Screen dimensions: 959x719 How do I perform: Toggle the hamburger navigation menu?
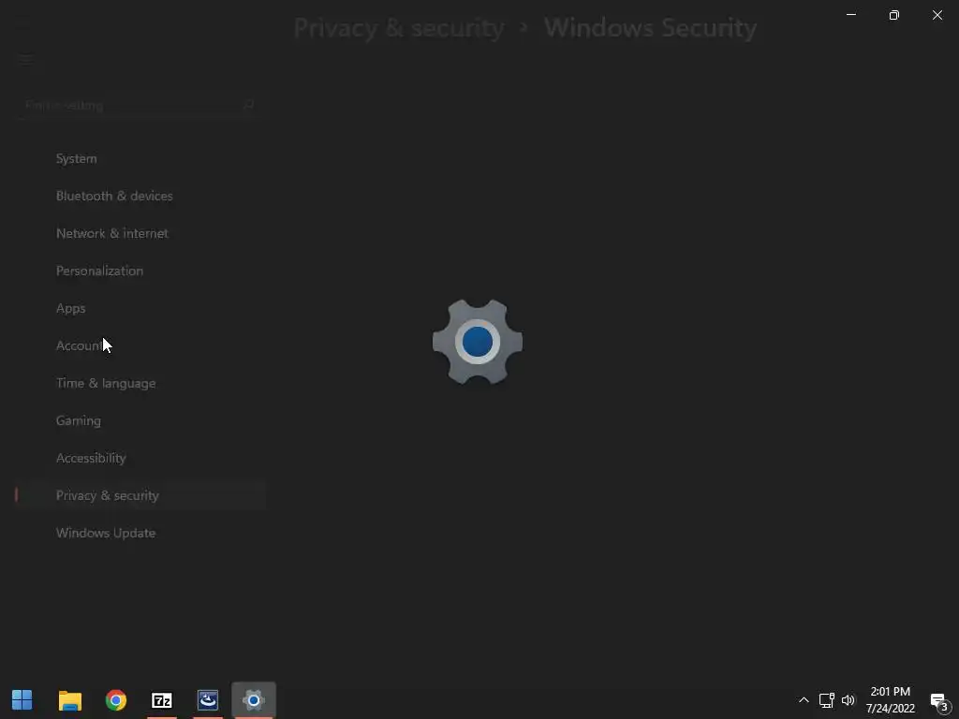tap(25, 59)
